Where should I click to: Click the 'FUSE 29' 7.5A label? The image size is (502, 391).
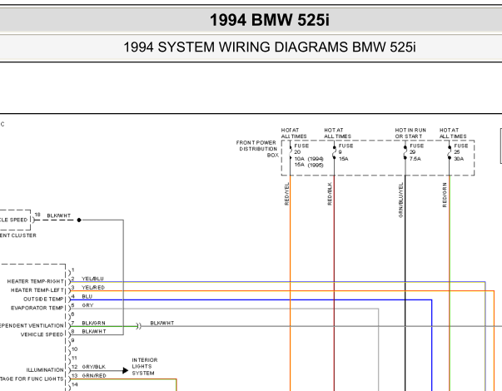pyautogui.click(x=416, y=152)
